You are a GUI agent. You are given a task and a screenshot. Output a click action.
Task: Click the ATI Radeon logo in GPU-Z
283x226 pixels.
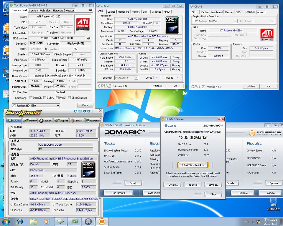[83, 24]
